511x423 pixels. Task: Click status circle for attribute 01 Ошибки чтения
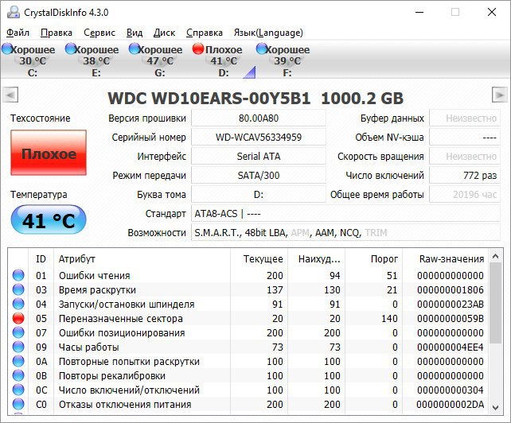pyautogui.click(x=18, y=275)
